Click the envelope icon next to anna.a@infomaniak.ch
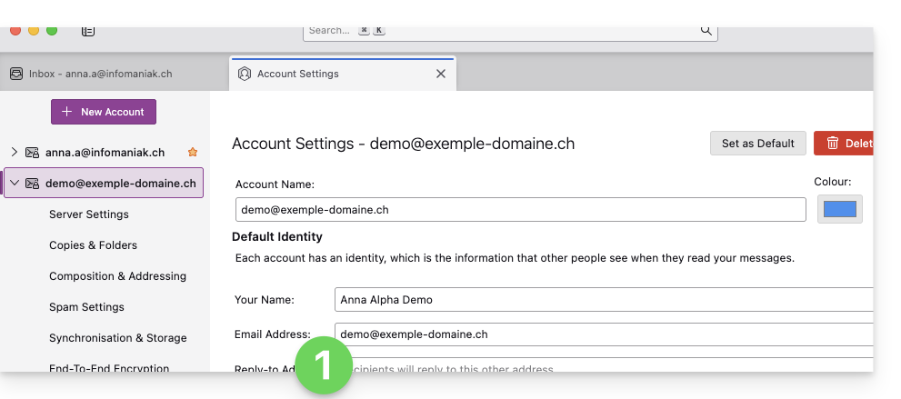This screenshot has width=901, height=399. pos(32,153)
